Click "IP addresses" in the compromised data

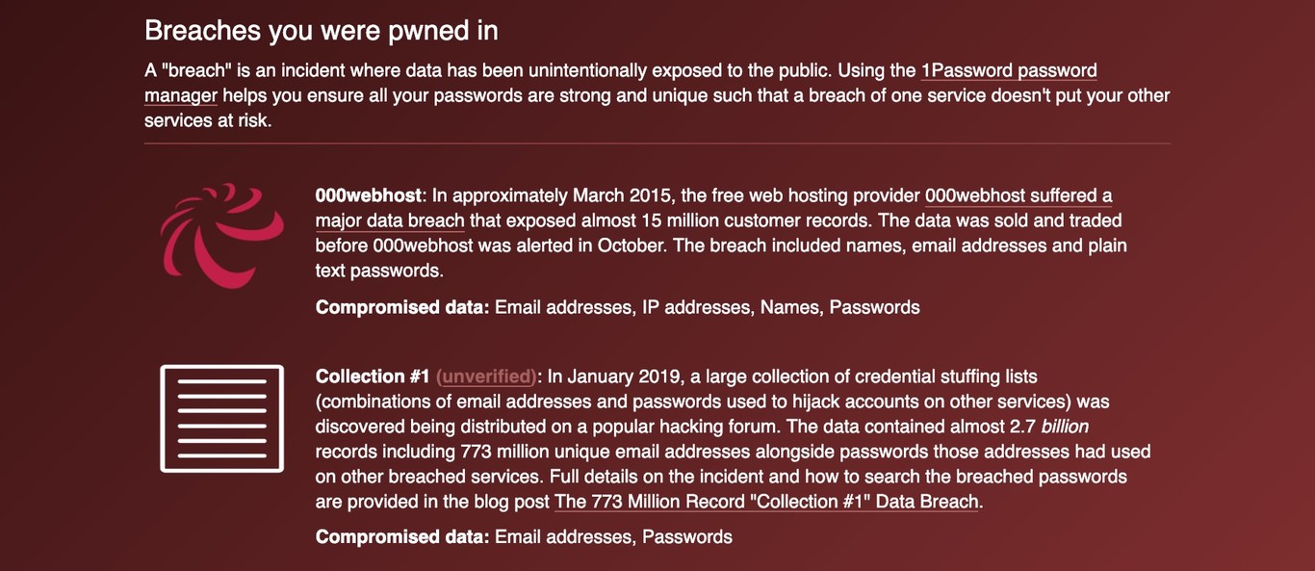click(696, 307)
